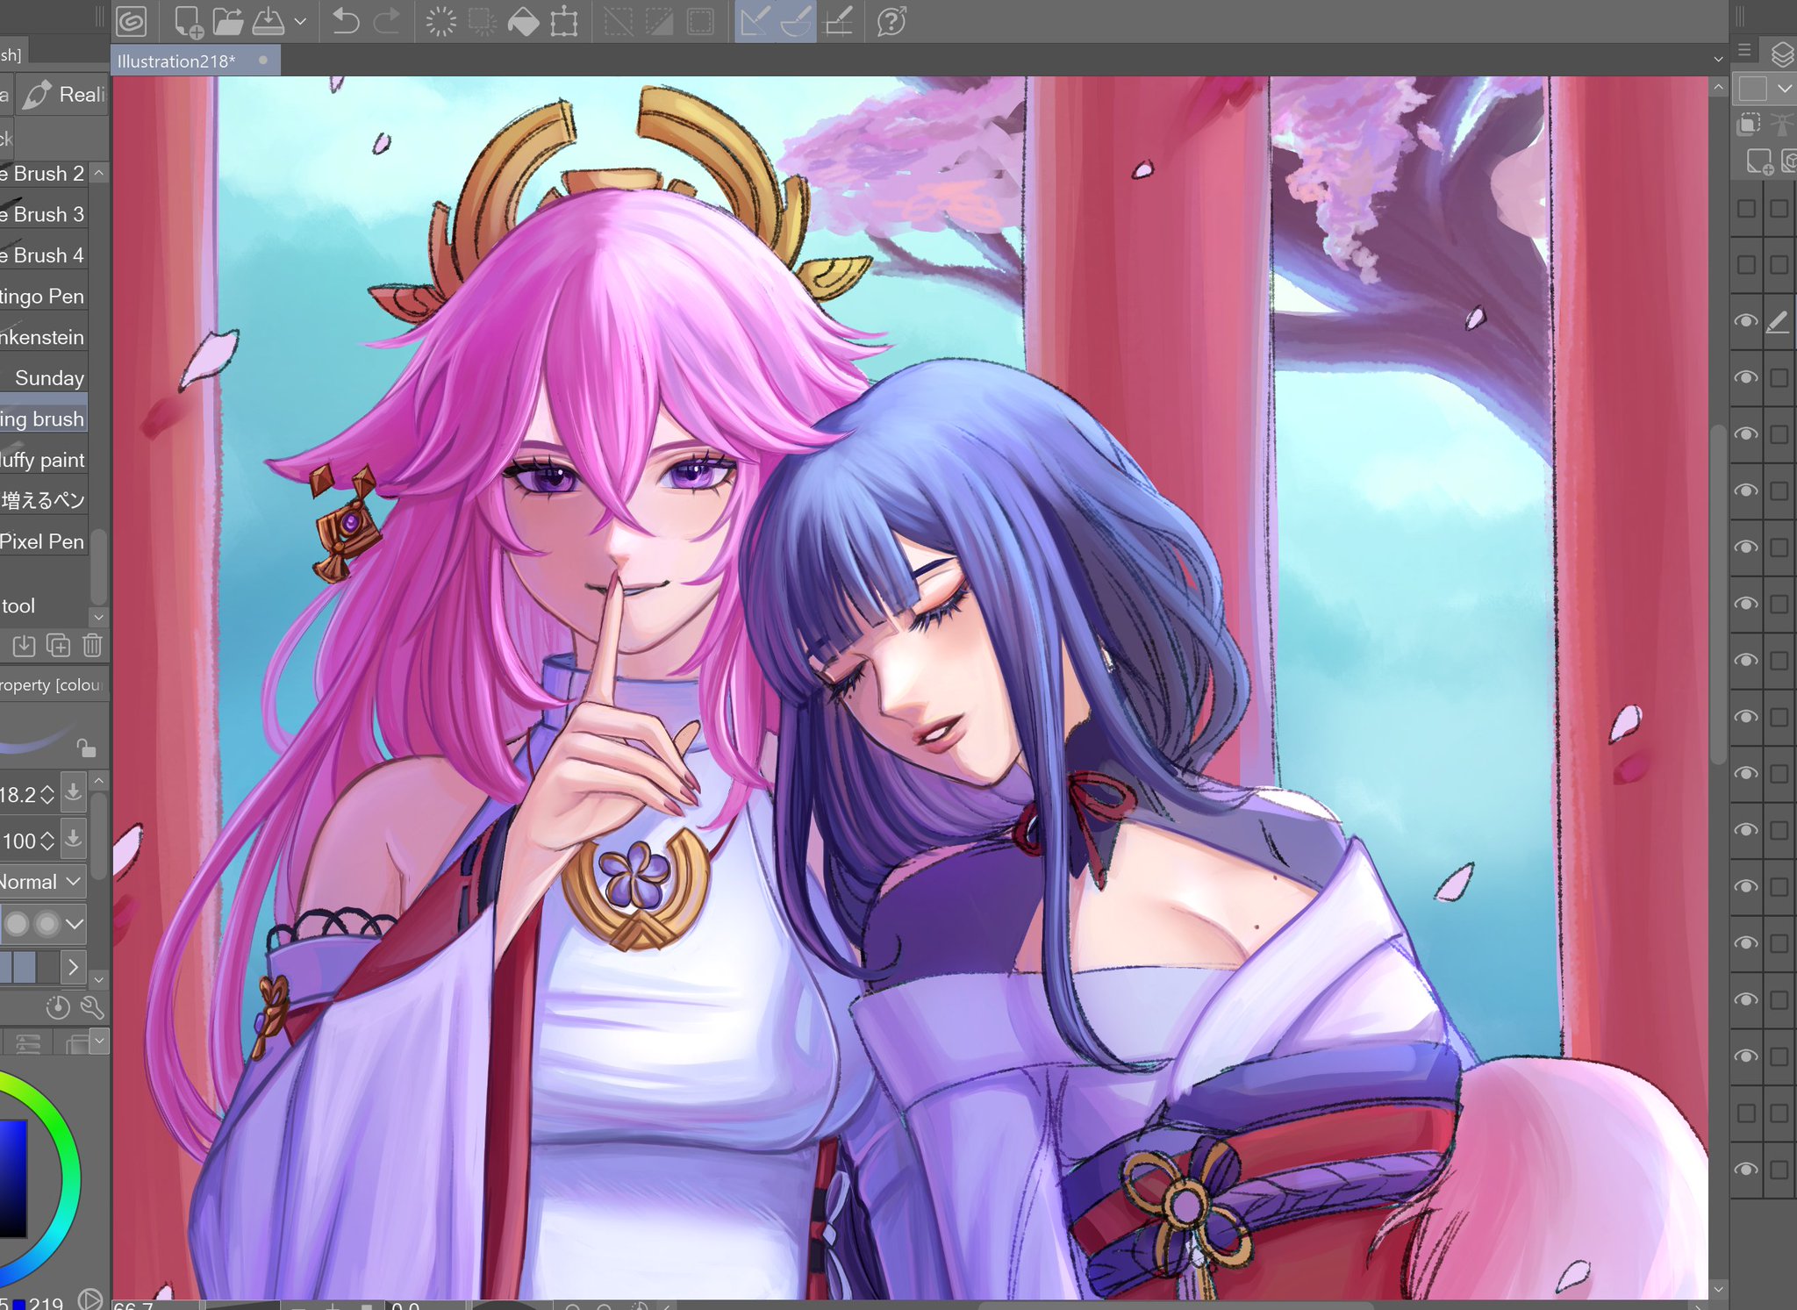Image resolution: width=1797 pixels, height=1310 pixels.
Task: Create new vector layer icon
Action: pos(1789,162)
